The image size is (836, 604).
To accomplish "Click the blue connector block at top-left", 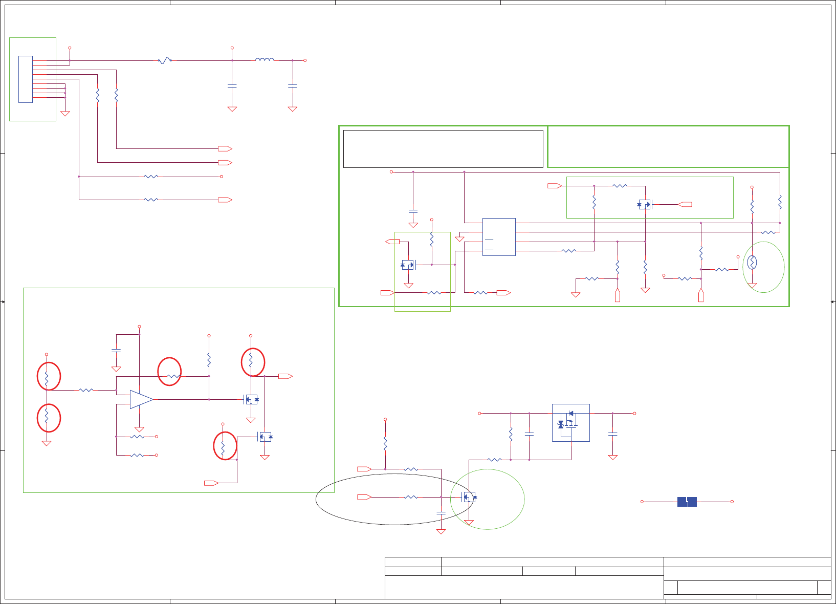I will point(26,79).
